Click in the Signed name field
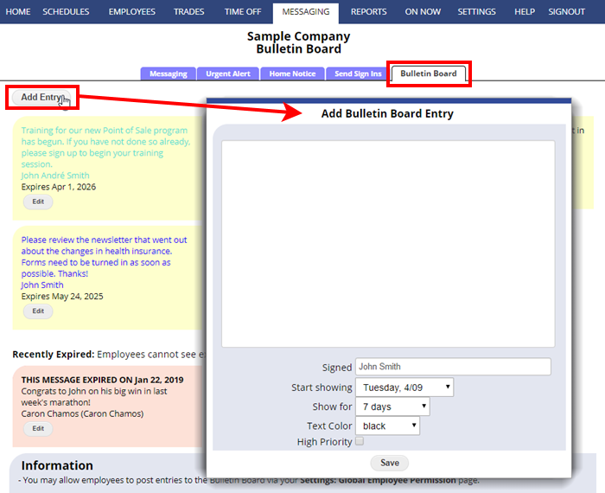This screenshot has height=493, width=605. click(453, 367)
